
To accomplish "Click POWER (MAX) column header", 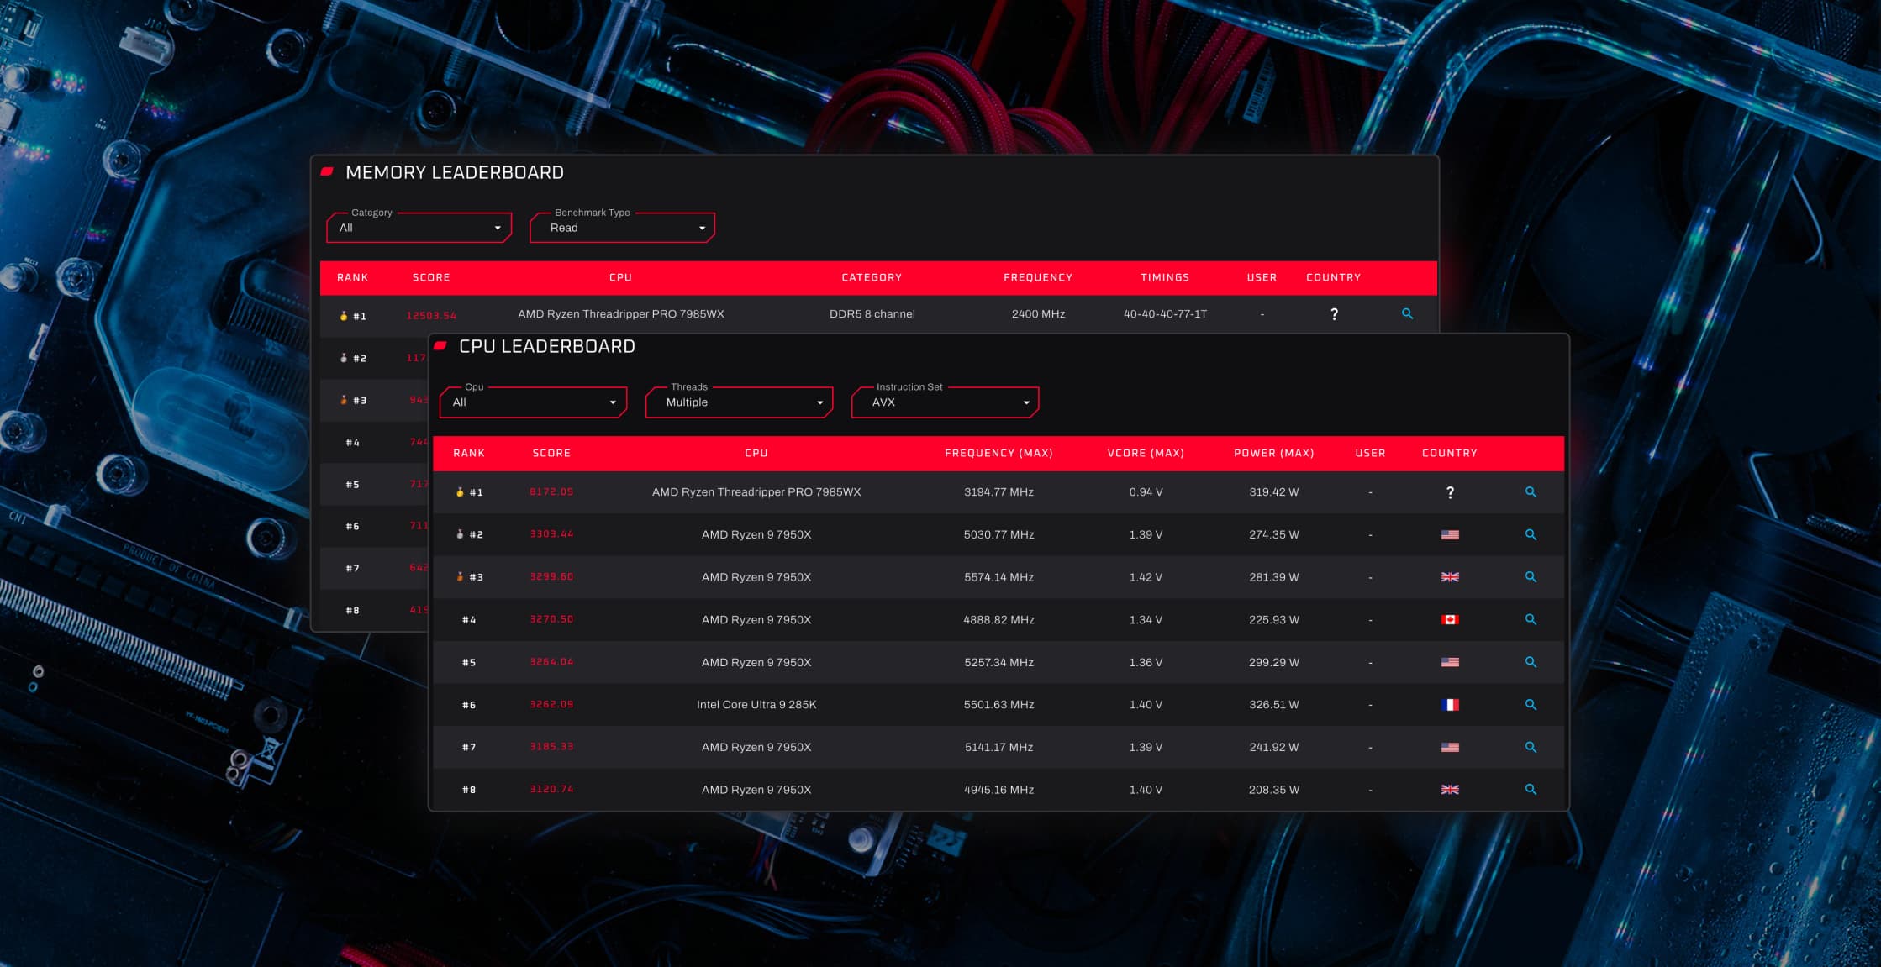I will [x=1274, y=453].
